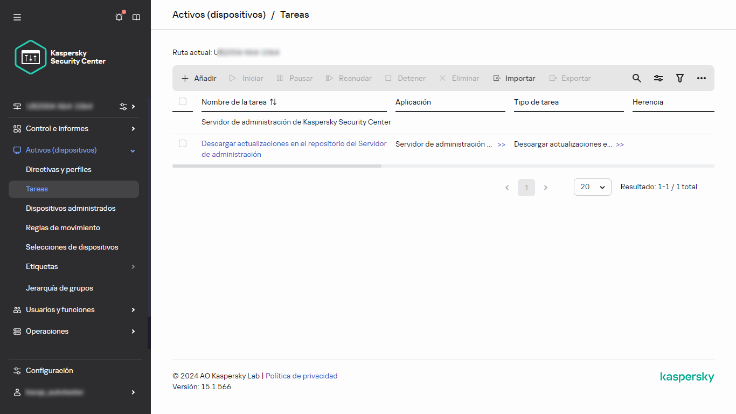This screenshot has width=736, height=414.
Task: Go to Dispositivos administrados in the sidebar
Action: pyautogui.click(x=71, y=208)
